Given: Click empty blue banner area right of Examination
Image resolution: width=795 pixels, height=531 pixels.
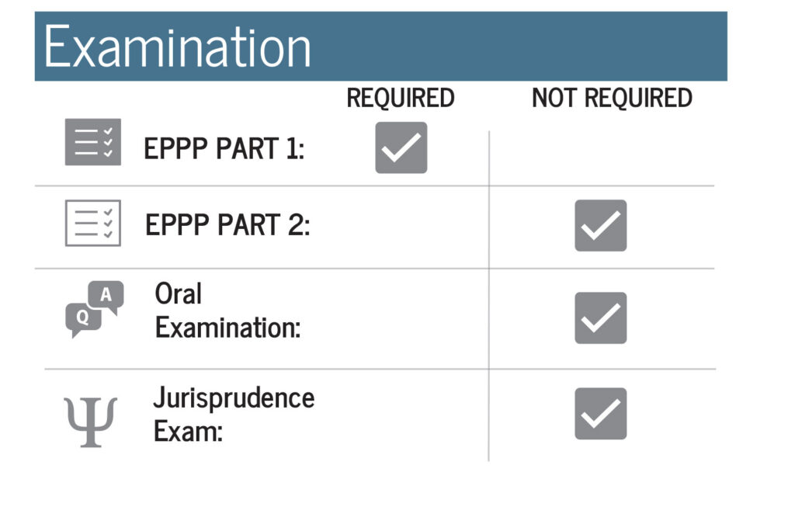Looking at the screenshot, I should [528, 47].
